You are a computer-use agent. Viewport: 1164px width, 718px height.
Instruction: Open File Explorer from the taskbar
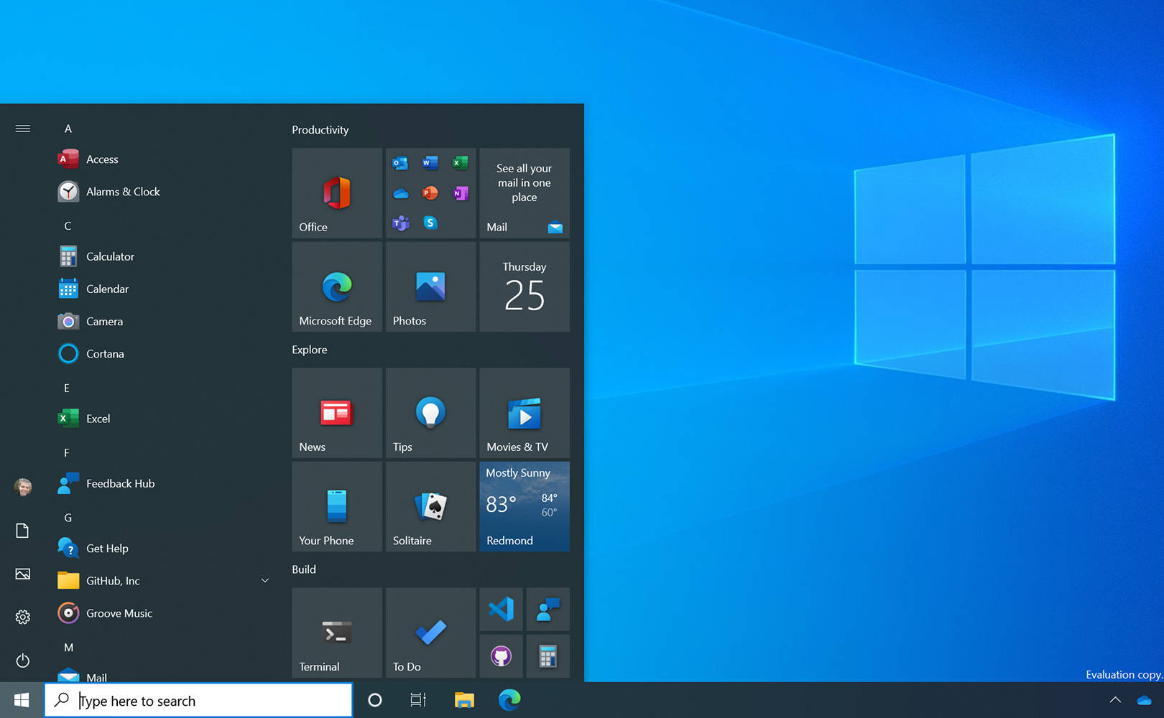tap(464, 700)
